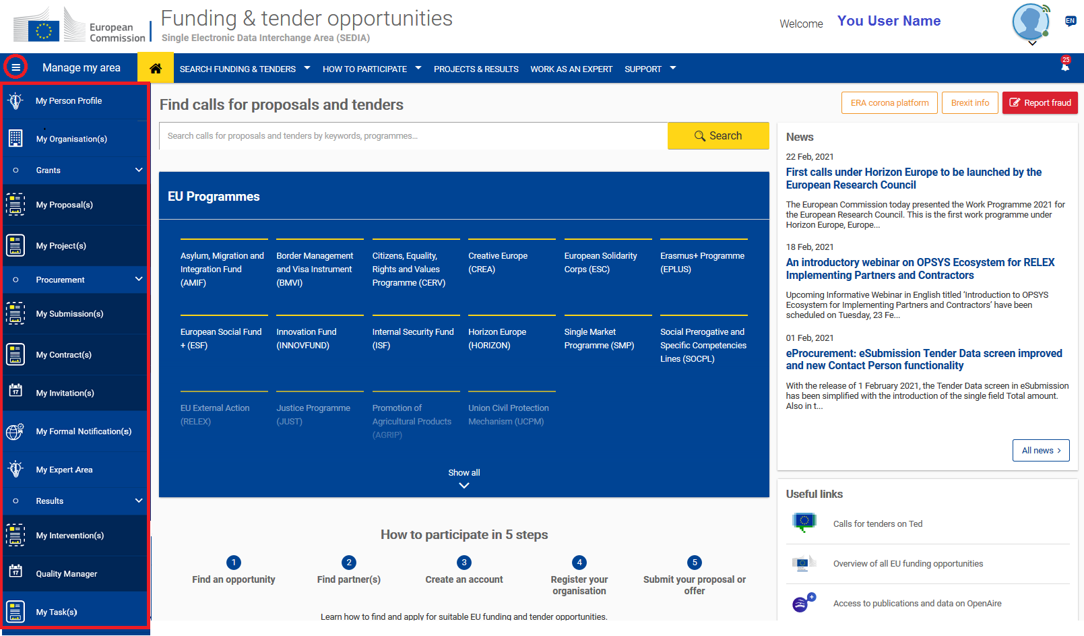The image size is (1084, 636).
Task: Click Brexit info button
Action: [970, 102]
